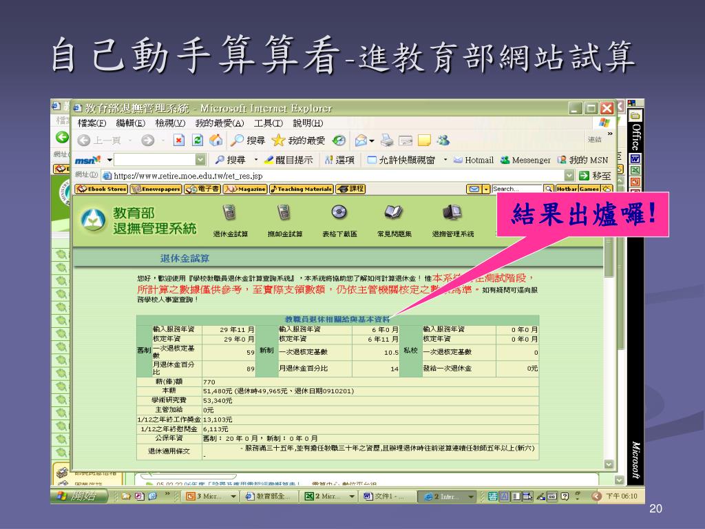Refresh the page with the green arrows icon
Image resolution: width=705 pixels, height=529 pixels.
[198, 141]
